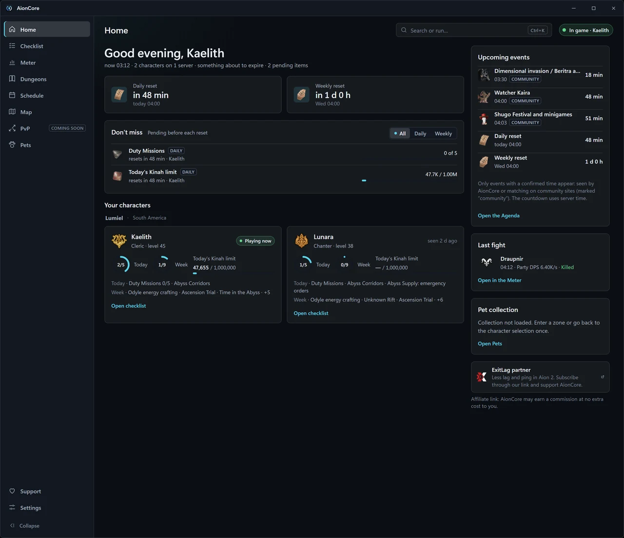Focus the Search or run field
The width and height of the screenshot is (624, 538).
click(474, 30)
